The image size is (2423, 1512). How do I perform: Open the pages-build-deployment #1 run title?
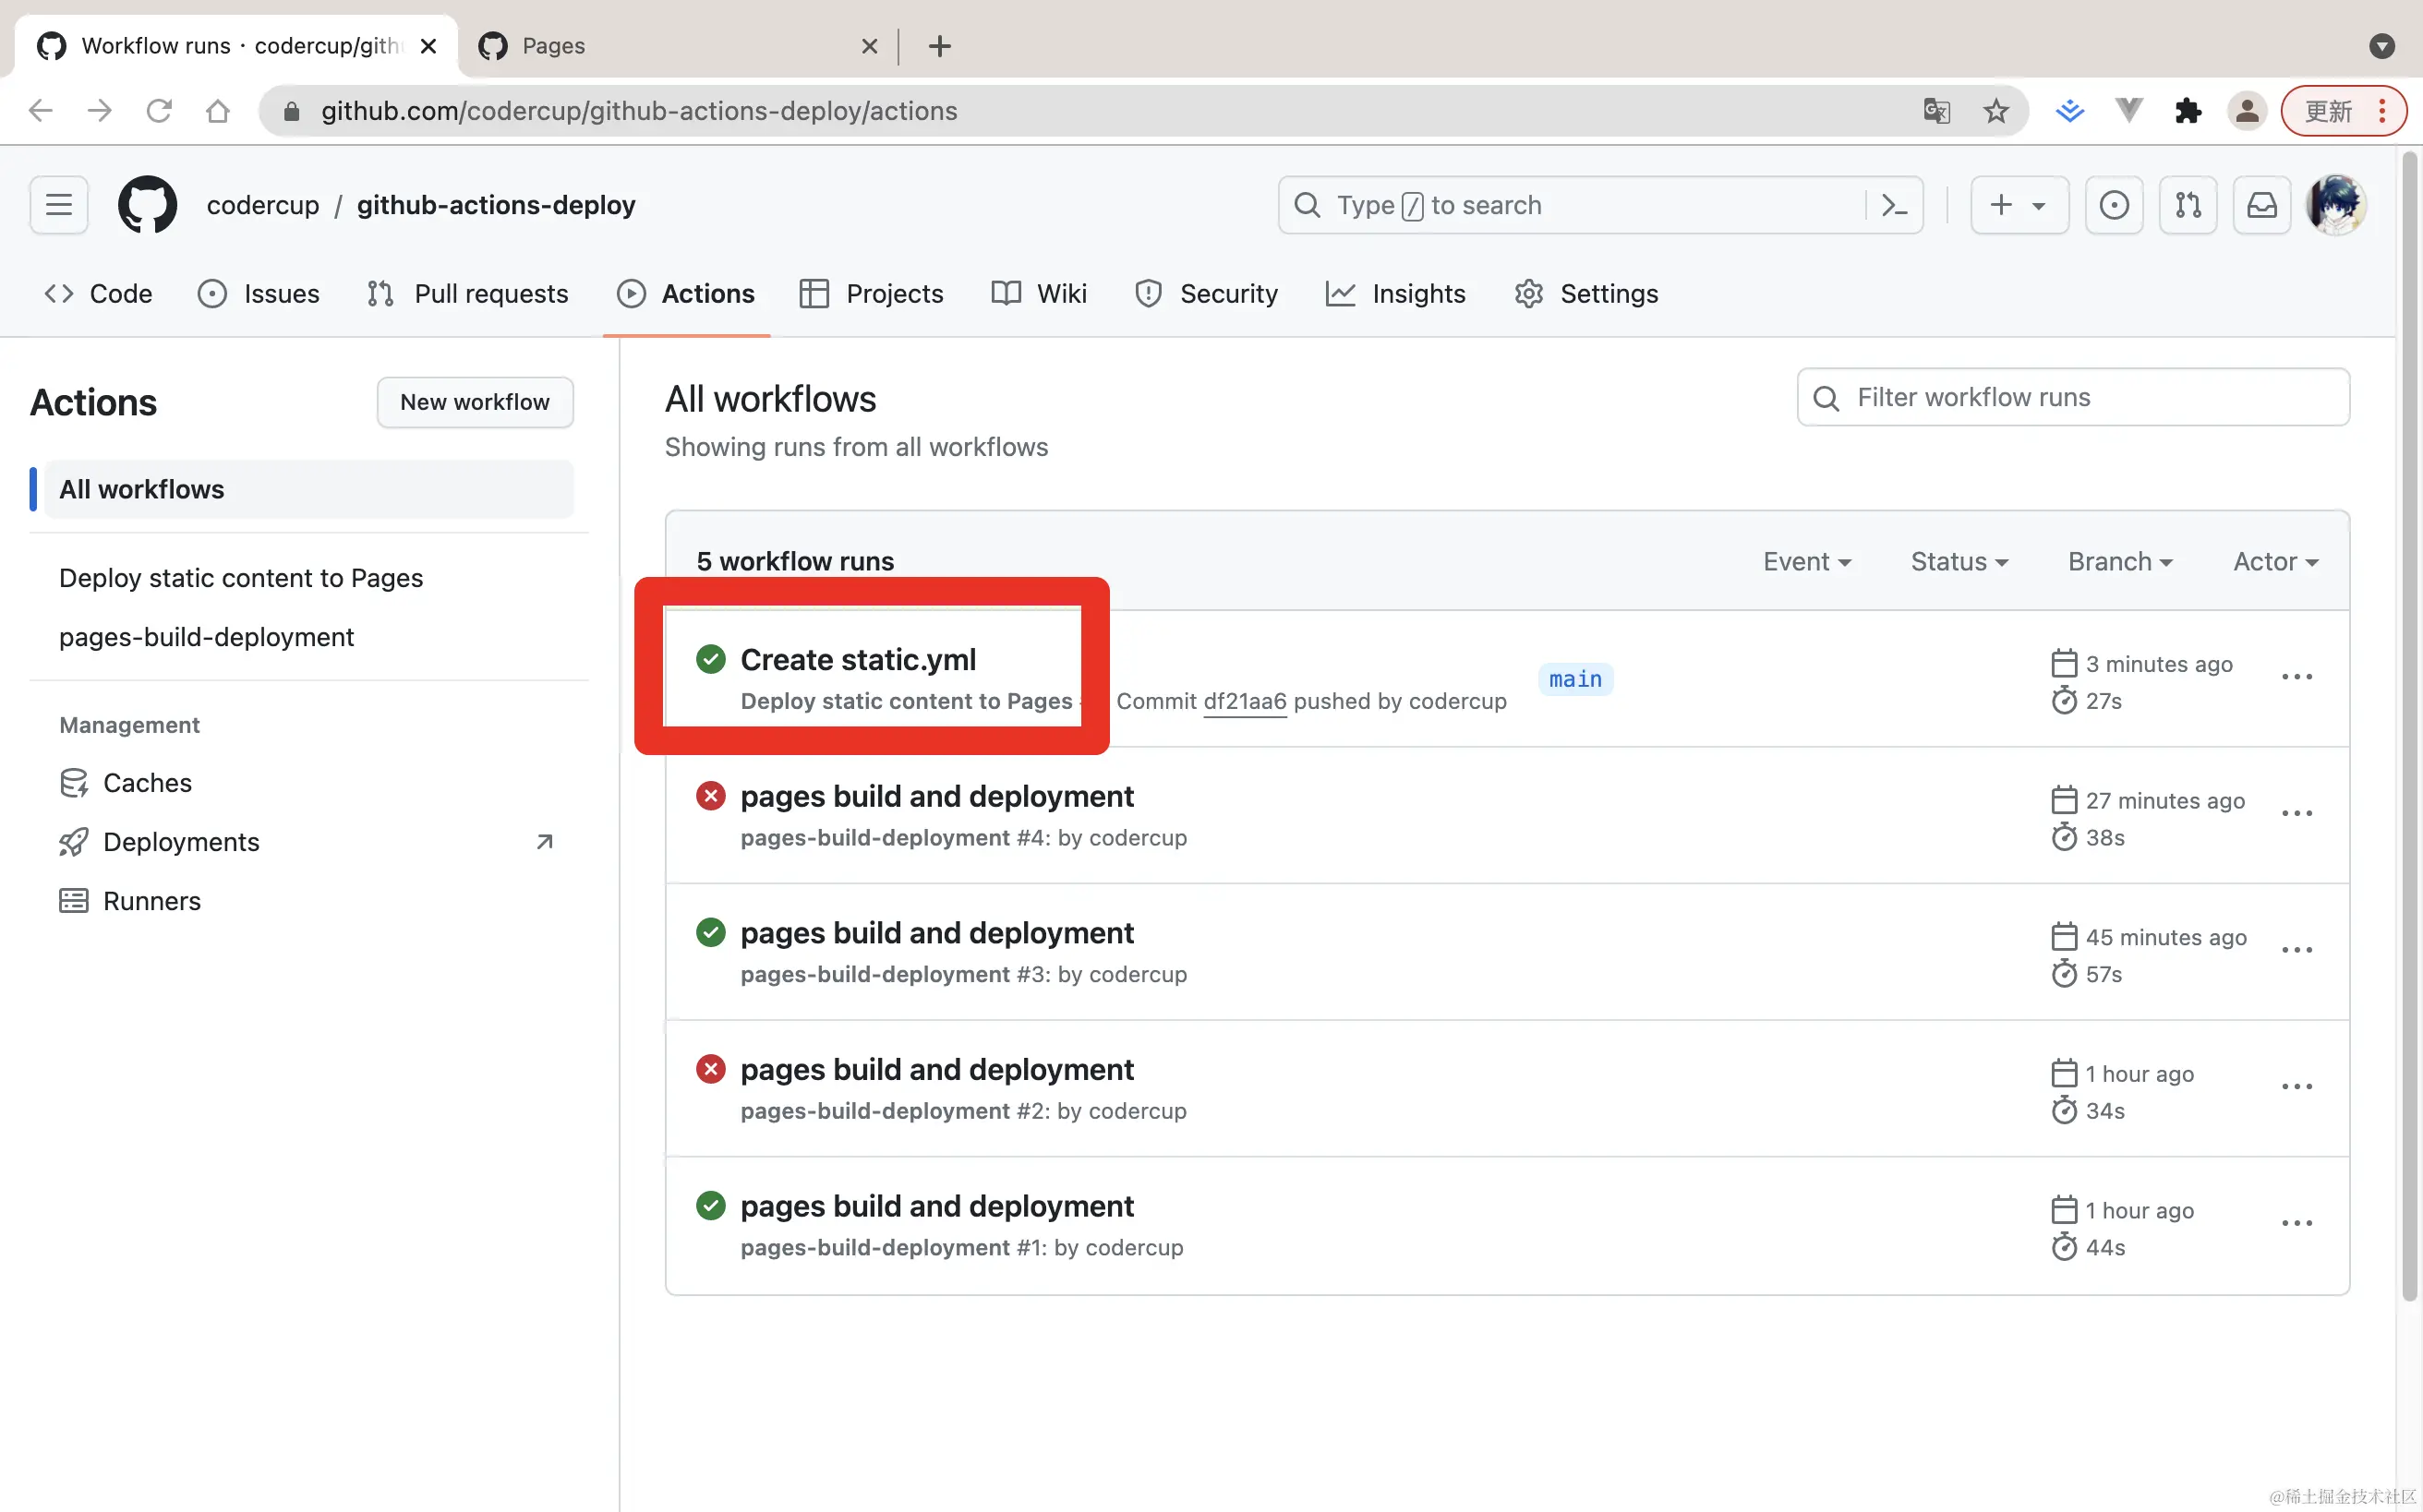click(x=936, y=1206)
